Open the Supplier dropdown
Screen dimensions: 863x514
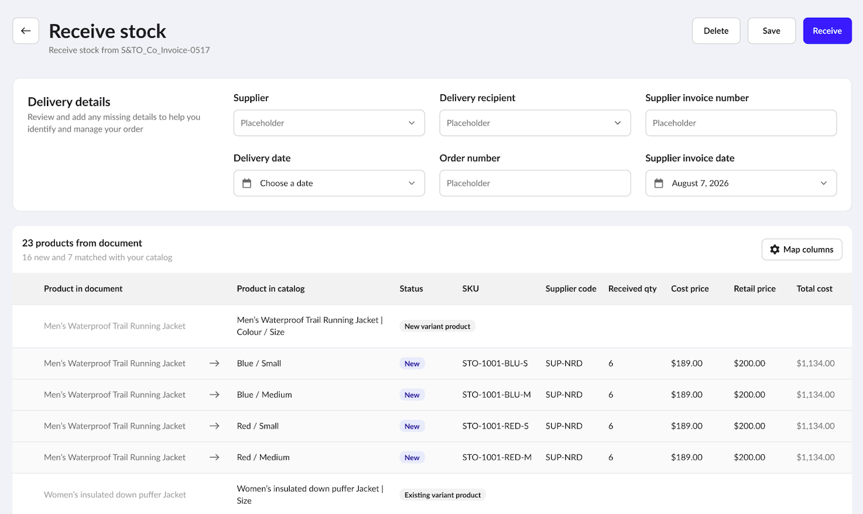pyautogui.click(x=329, y=123)
